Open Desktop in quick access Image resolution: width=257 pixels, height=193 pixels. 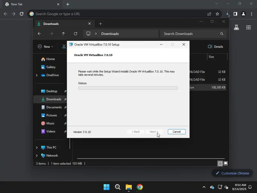pyautogui.click(x=52, y=91)
